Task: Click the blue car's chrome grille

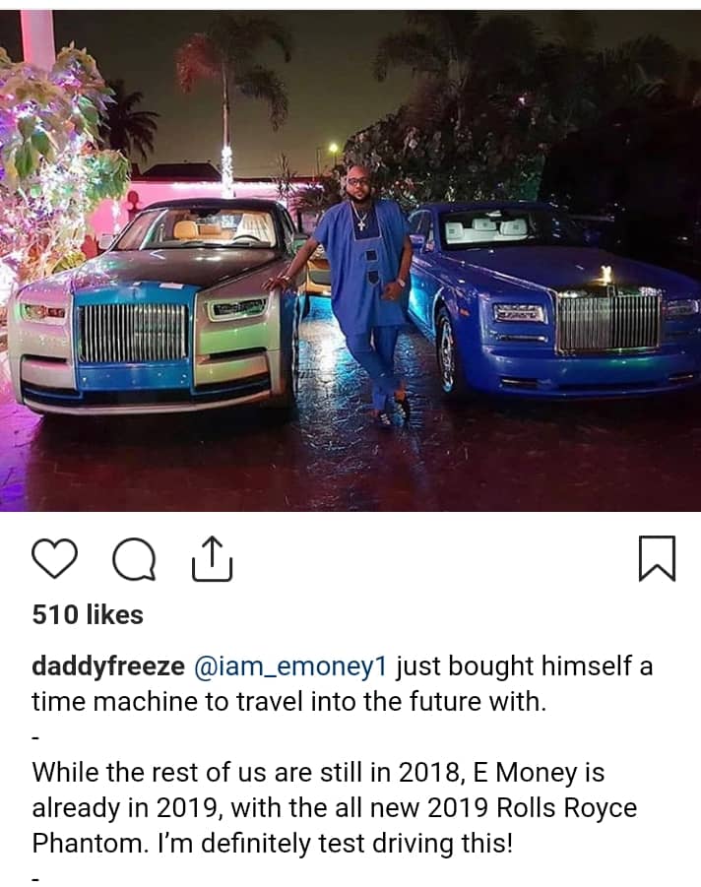Action: (608, 323)
